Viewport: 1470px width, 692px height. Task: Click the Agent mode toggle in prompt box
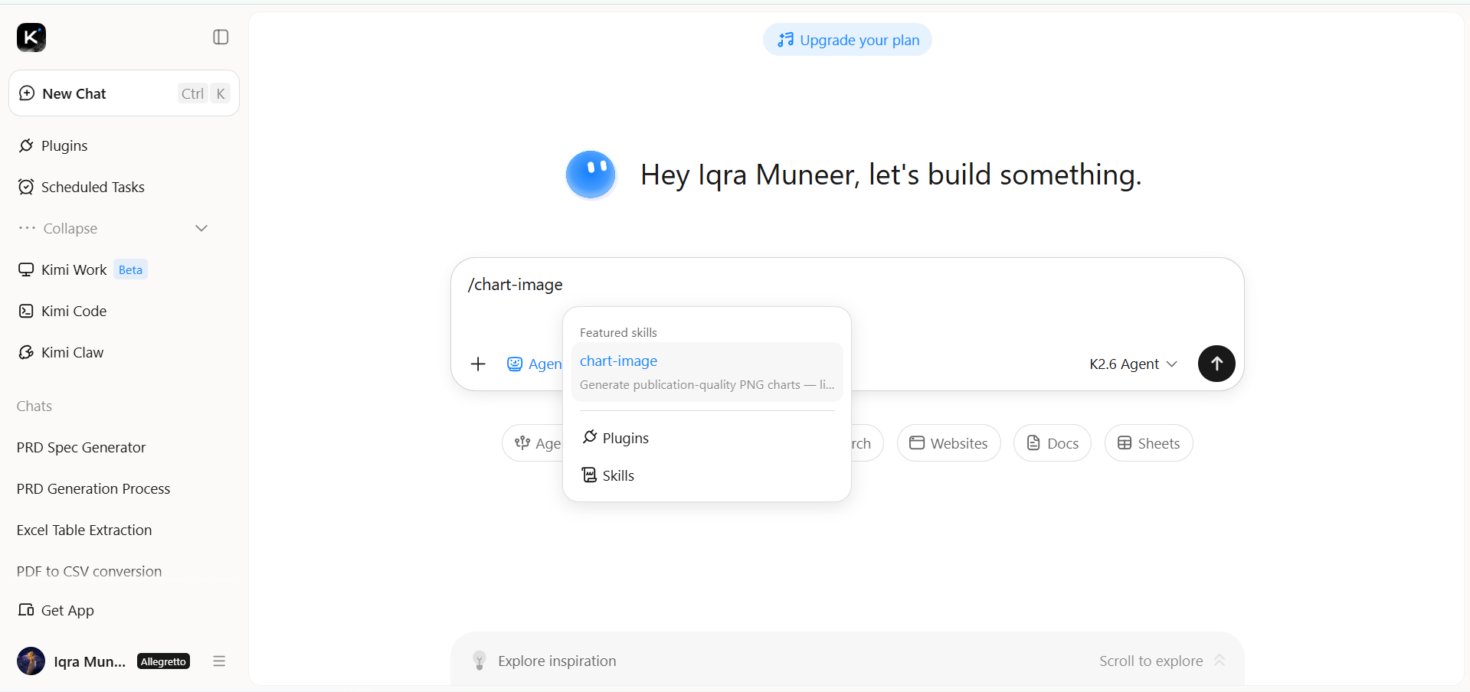(x=535, y=364)
